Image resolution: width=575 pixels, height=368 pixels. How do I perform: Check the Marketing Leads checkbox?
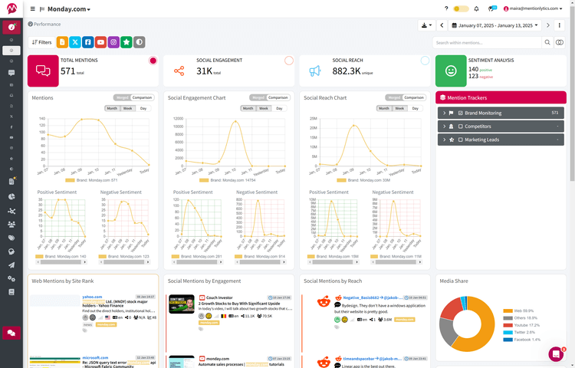(461, 140)
